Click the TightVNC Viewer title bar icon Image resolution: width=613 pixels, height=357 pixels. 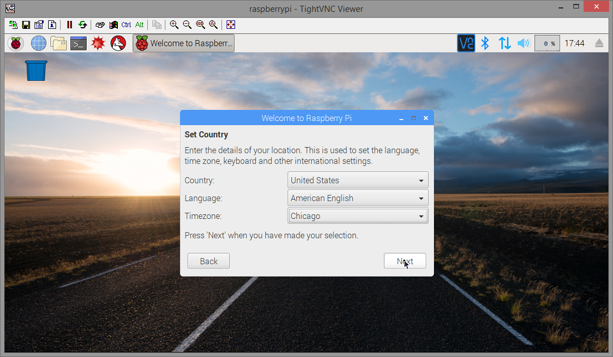10,8
